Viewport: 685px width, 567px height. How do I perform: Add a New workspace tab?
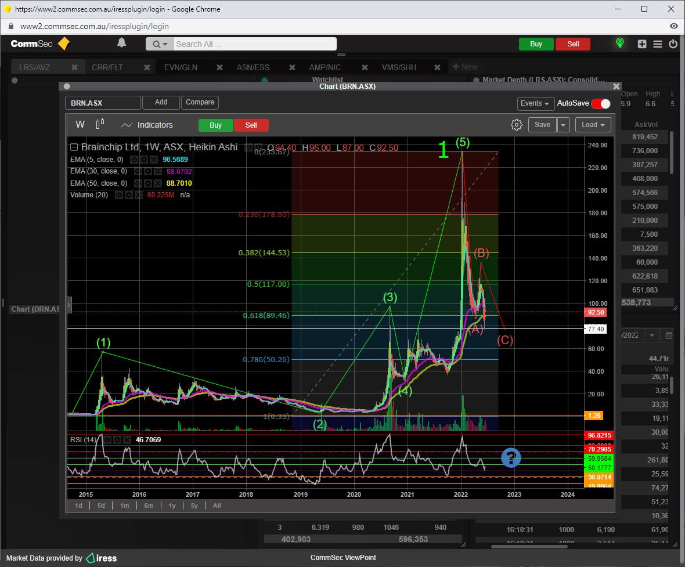click(465, 67)
